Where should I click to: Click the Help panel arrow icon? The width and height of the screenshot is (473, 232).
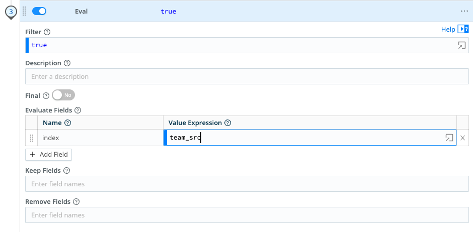click(463, 29)
